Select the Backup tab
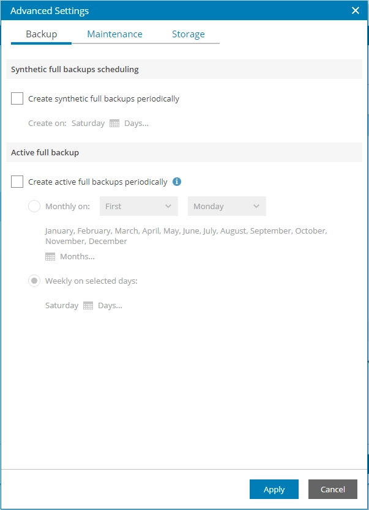The image size is (369, 510). point(41,34)
